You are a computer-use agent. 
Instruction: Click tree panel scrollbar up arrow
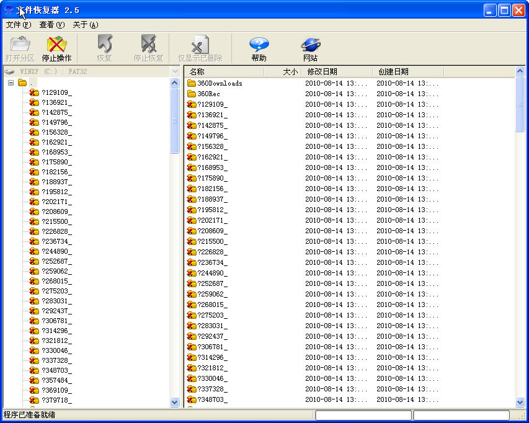tap(175, 83)
